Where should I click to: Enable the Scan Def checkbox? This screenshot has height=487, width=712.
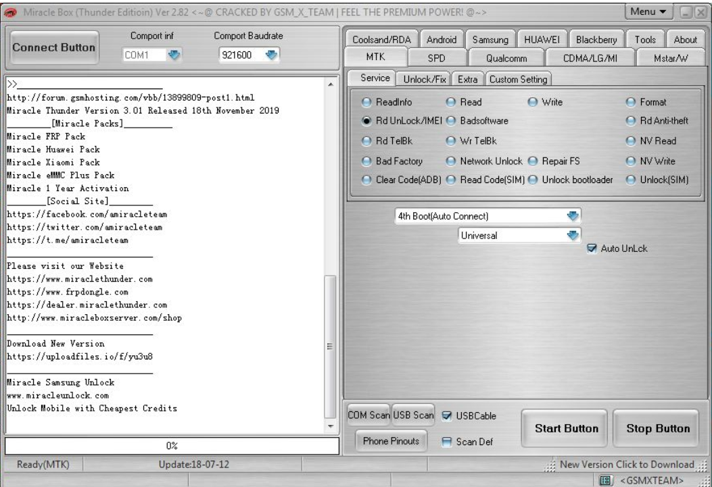[446, 442]
